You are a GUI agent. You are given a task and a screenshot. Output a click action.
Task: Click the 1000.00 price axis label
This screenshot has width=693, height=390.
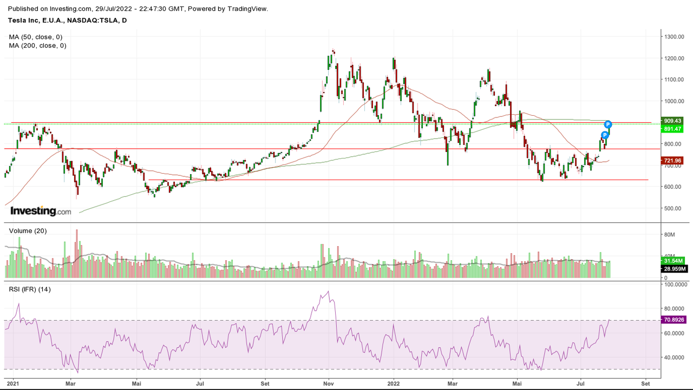coord(675,101)
